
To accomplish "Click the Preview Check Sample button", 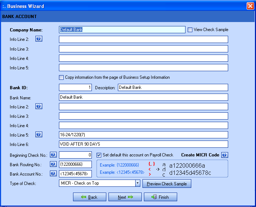I will coord(167,184).
